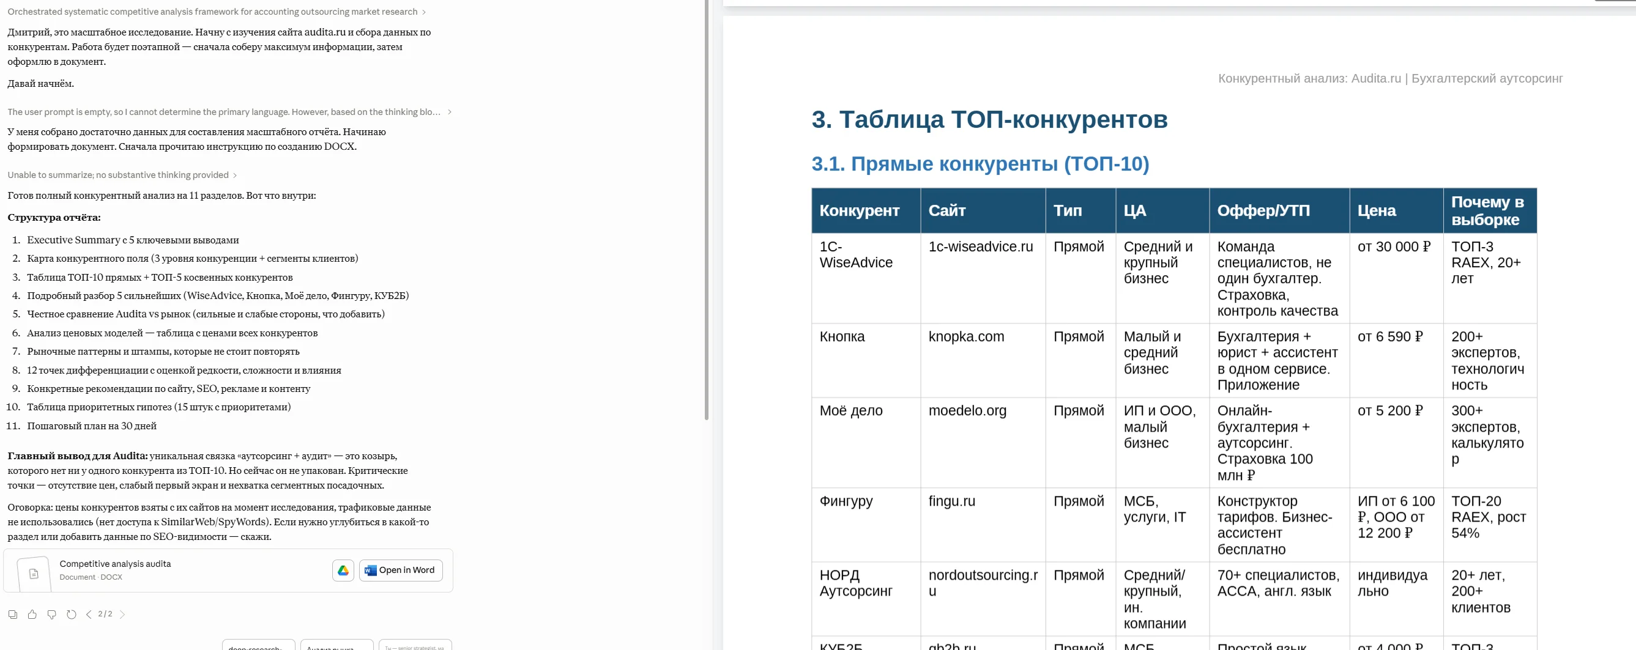Select the 'deep-research' chip

click(257, 646)
